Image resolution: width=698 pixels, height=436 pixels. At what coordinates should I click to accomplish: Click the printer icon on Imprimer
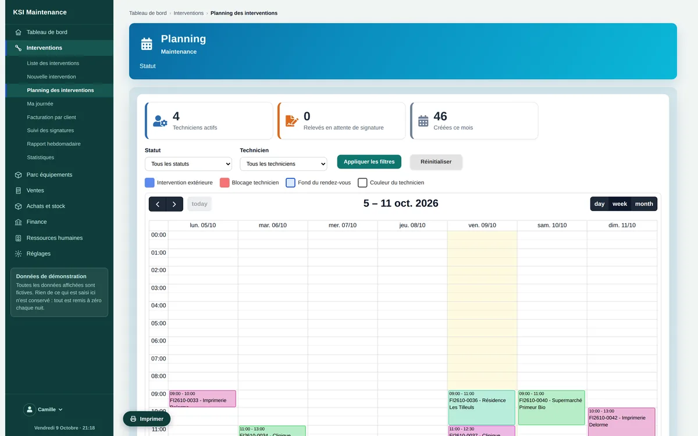tap(133, 419)
